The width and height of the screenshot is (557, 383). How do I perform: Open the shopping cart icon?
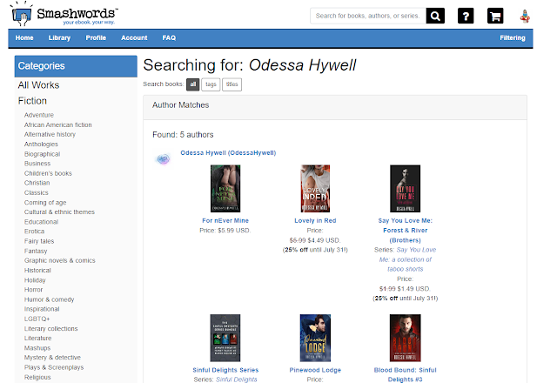point(495,16)
